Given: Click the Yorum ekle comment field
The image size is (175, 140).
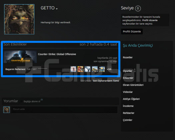Looking at the screenshot, I should click(x=64, y=110).
